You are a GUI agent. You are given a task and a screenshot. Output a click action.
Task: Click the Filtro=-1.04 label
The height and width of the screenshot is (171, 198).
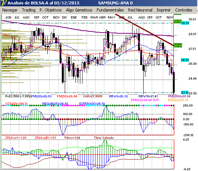[x=72, y=138]
